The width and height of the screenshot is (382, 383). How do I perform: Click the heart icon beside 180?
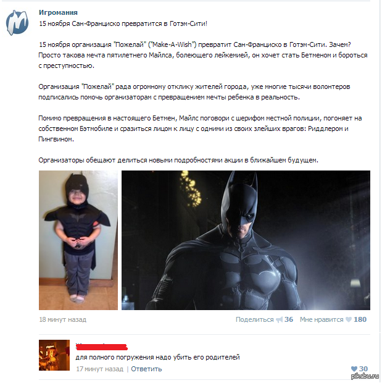coord(349,319)
